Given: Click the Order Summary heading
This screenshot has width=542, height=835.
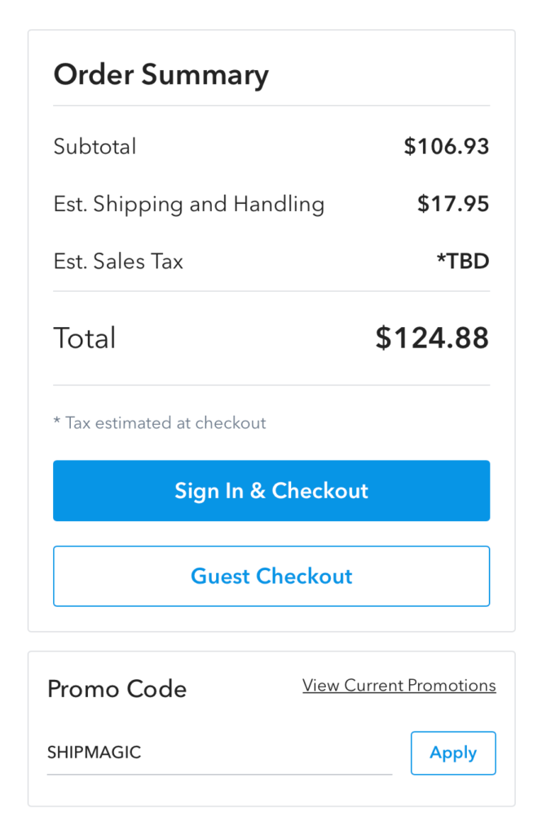Looking at the screenshot, I should point(161,75).
